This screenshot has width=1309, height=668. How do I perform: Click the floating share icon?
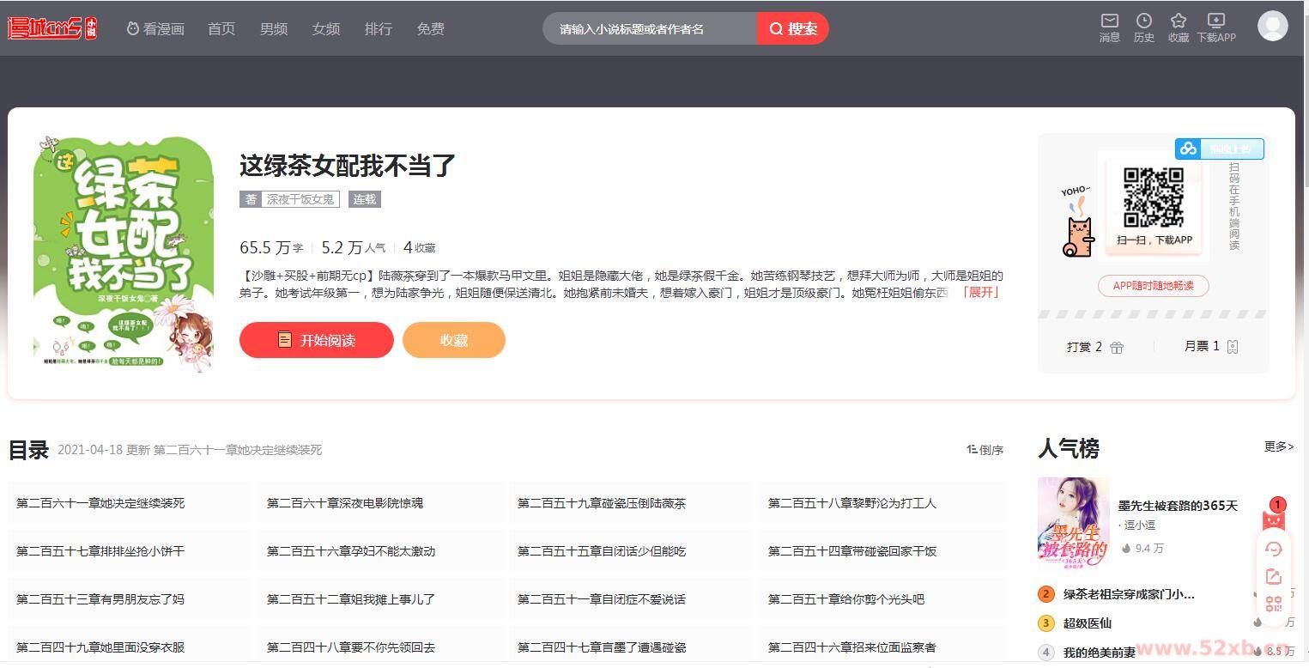click(1273, 577)
